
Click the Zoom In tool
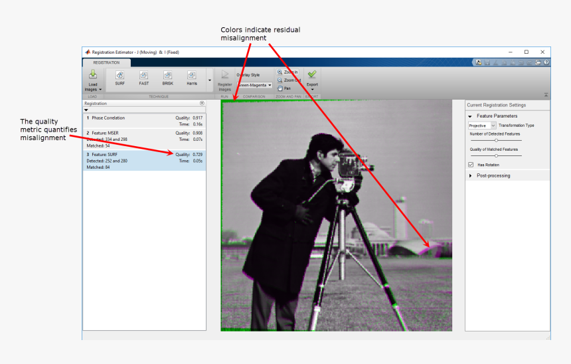point(287,72)
